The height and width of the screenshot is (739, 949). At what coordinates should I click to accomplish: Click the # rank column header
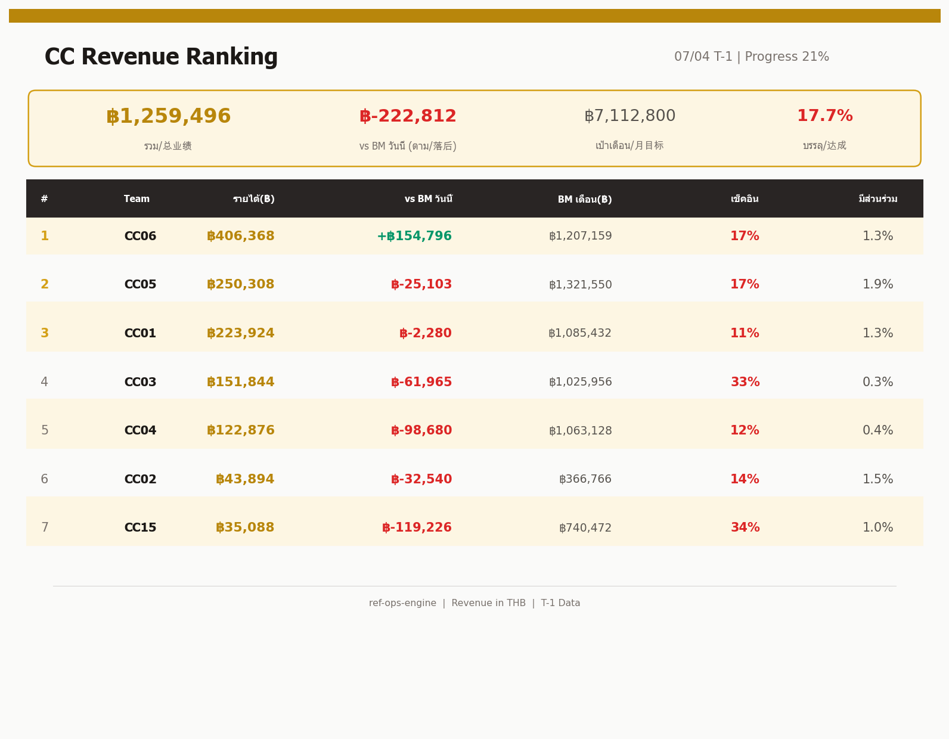tap(44, 199)
